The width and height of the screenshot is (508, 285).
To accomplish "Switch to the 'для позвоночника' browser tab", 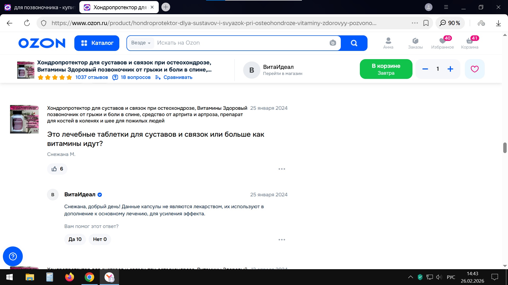I will click(x=40, y=7).
